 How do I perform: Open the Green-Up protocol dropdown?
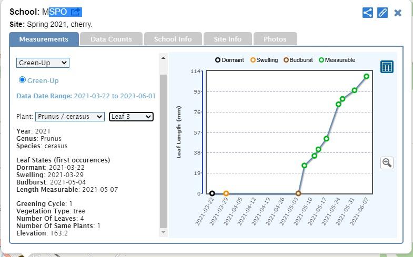coord(43,63)
